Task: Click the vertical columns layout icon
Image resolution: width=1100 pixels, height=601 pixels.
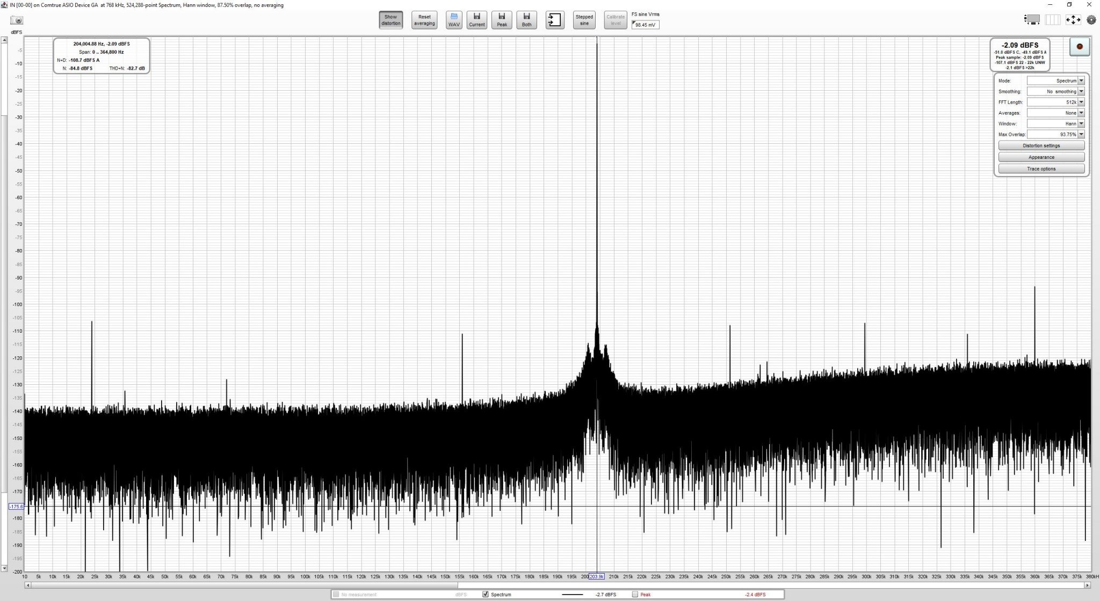Action: (x=1052, y=20)
